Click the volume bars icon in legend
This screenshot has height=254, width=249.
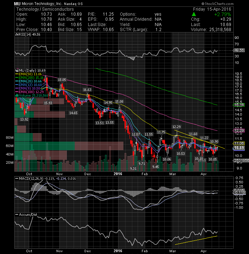[17, 95]
